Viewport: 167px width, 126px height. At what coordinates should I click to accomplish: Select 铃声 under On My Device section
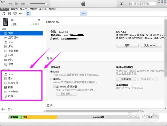pos(21,96)
